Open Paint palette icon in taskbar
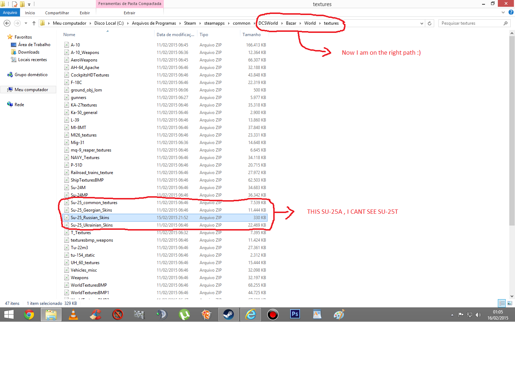The height and width of the screenshot is (366, 515). 339,315
